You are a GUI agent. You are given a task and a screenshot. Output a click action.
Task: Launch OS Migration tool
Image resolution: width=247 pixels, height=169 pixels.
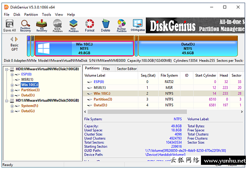[137, 26]
